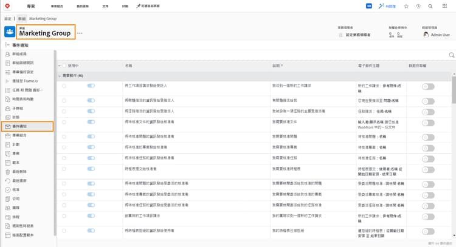456x247 pixels.
Task: Click the 公司 building icon
Action: coord(7,199)
